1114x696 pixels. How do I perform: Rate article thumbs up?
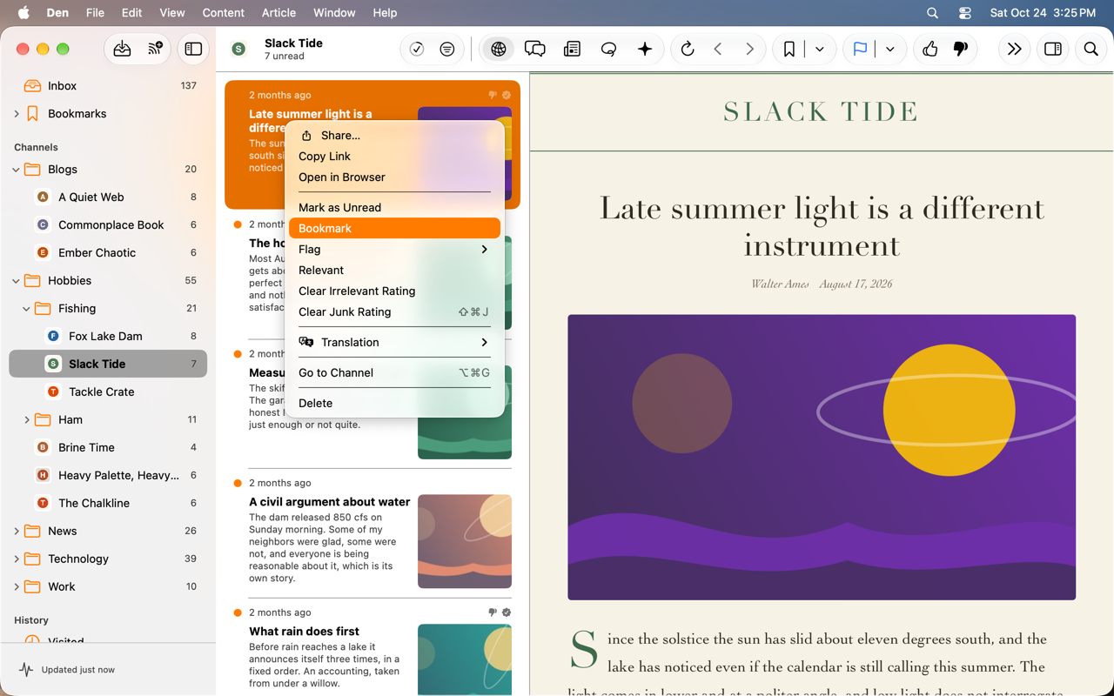(x=930, y=50)
